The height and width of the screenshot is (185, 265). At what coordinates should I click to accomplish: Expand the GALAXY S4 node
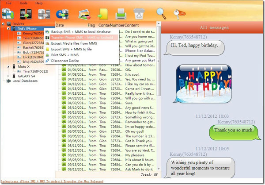[x=8, y=76]
